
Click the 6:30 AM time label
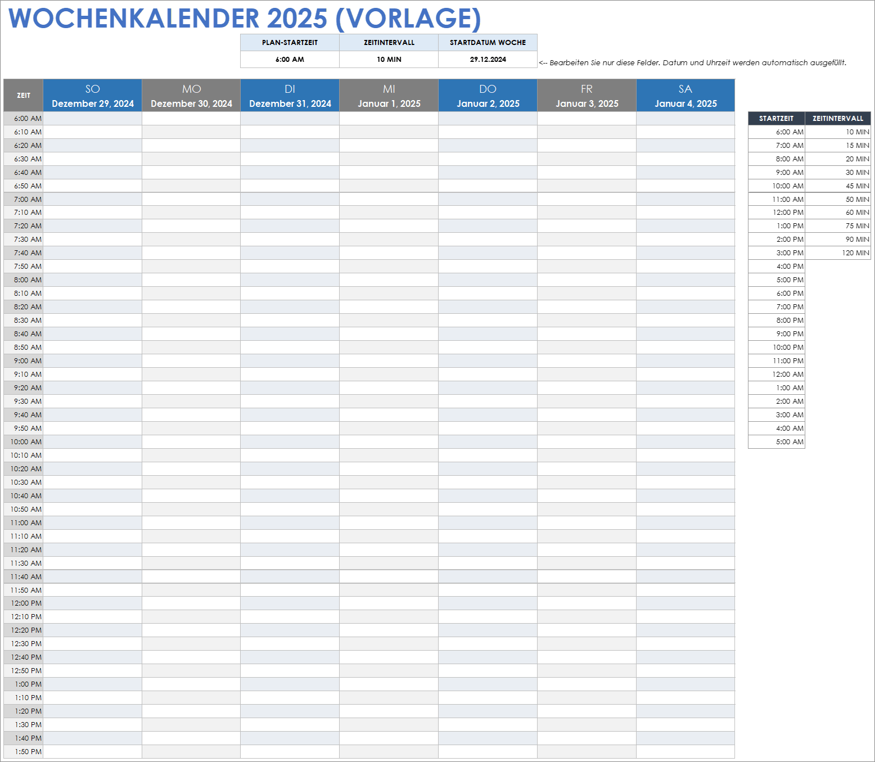pyautogui.click(x=24, y=159)
